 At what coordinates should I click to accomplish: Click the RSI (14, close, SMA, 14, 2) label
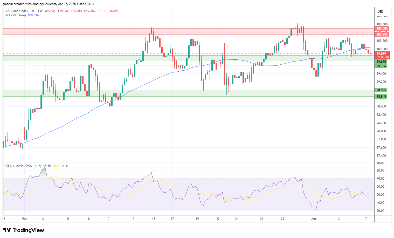[x=23, y=166]
